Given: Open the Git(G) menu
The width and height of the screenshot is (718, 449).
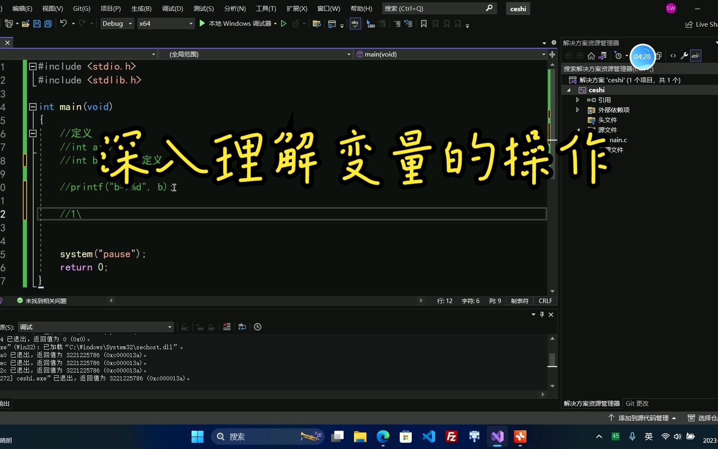Looking at the screenshot, I should [x=81, y=8].
